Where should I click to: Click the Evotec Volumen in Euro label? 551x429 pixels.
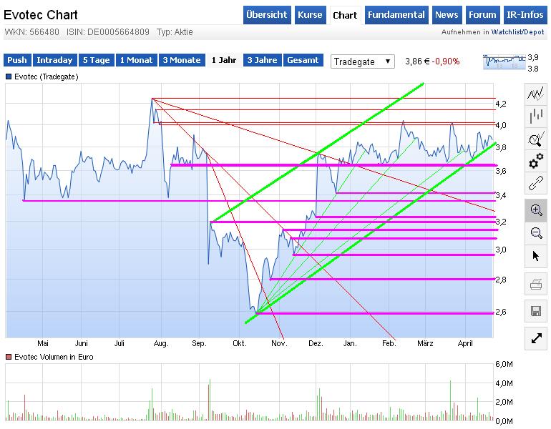tap(54, 357)
